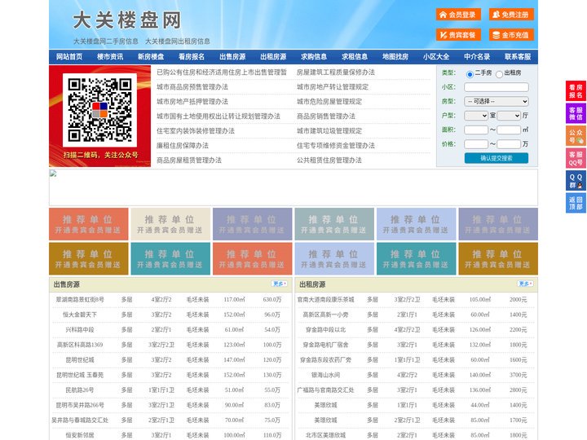
Task: Click 更多 in 出租房源 header
Action: tap(525, 284)
